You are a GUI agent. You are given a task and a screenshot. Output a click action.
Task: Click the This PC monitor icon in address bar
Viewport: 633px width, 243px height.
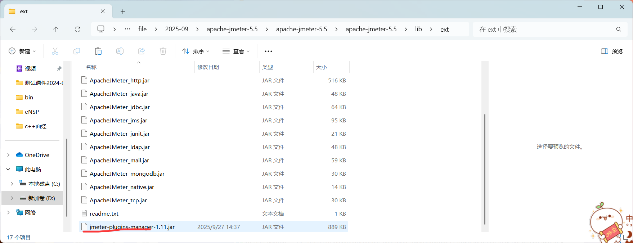coord(101,29)
